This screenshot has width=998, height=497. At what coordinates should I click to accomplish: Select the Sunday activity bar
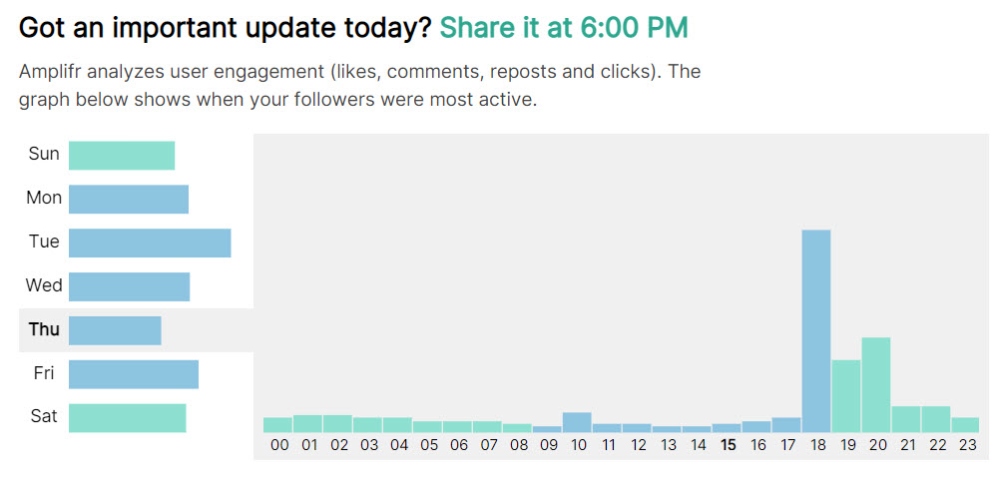122,155
